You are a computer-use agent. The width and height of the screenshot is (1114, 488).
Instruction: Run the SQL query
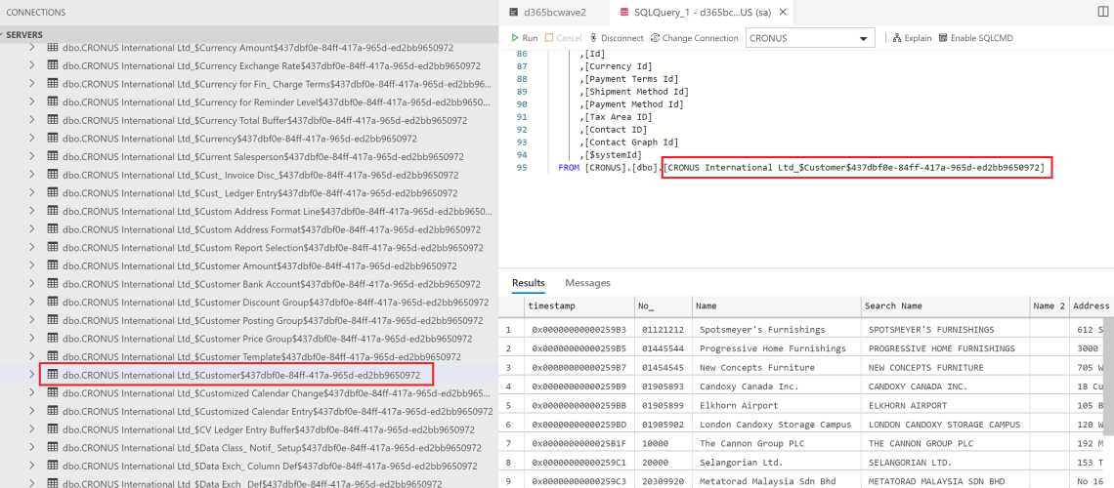[525, 38]
